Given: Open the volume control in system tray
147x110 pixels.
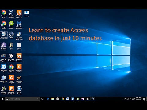Looking at the screenshot, I should coord(130,99).
